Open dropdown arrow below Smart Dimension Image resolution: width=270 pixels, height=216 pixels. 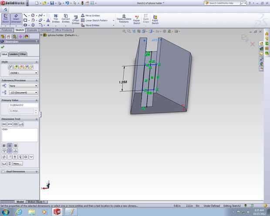coord(16,26)
